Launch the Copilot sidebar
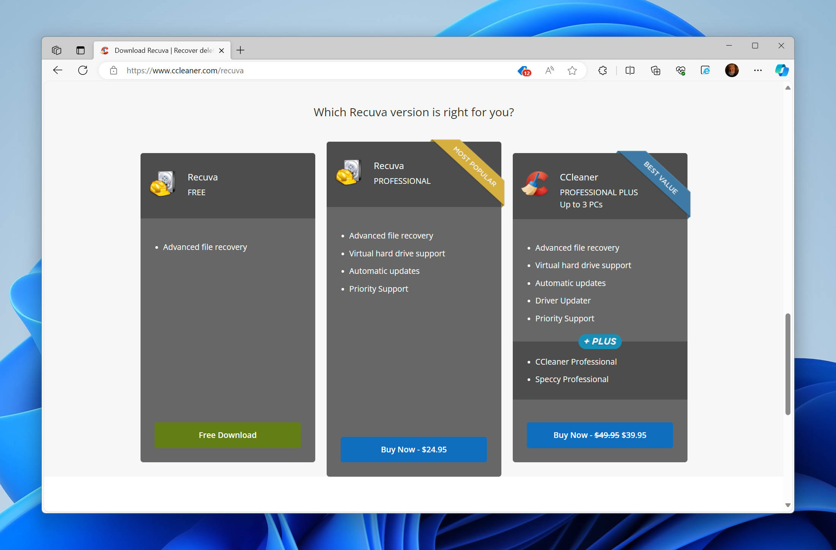The image size is (836, 550). pos(782,70)
